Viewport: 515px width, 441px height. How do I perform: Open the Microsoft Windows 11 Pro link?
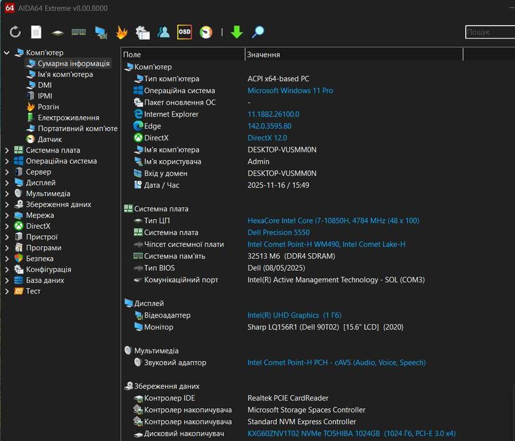click(290, 91)
